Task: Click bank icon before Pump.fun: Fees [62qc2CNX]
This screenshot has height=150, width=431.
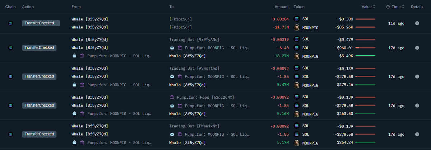Action: tap(172, 97)
